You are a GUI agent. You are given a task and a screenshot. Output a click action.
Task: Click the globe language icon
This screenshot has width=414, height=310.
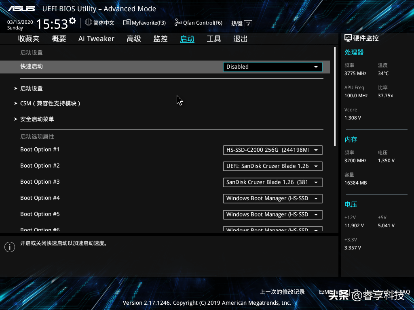tap(89, 23)
